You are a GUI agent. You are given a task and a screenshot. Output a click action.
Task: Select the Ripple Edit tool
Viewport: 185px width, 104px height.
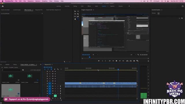click(75, 14)
